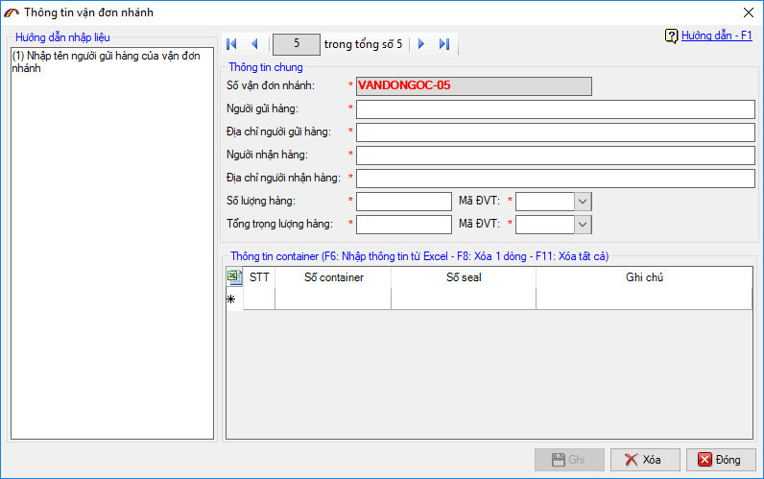The image size is (764, 479).
Task: Click the Số lượng hàng input field
Action: (x=403, y=201)
